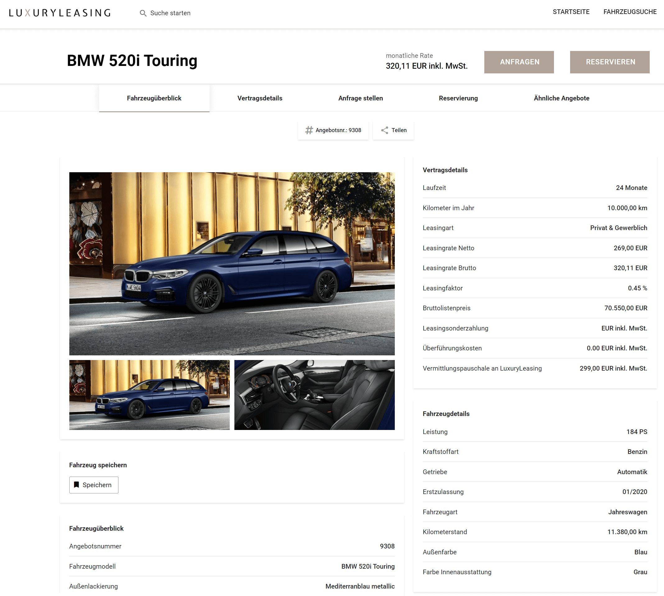
Task: Click the Teilen share button
Action: [x=393, y=130]
